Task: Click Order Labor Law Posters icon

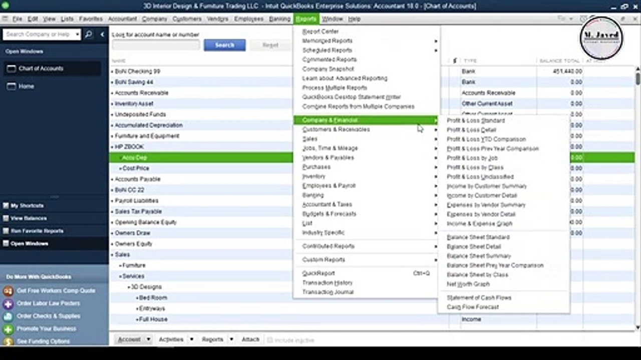Action: point(8,303)
